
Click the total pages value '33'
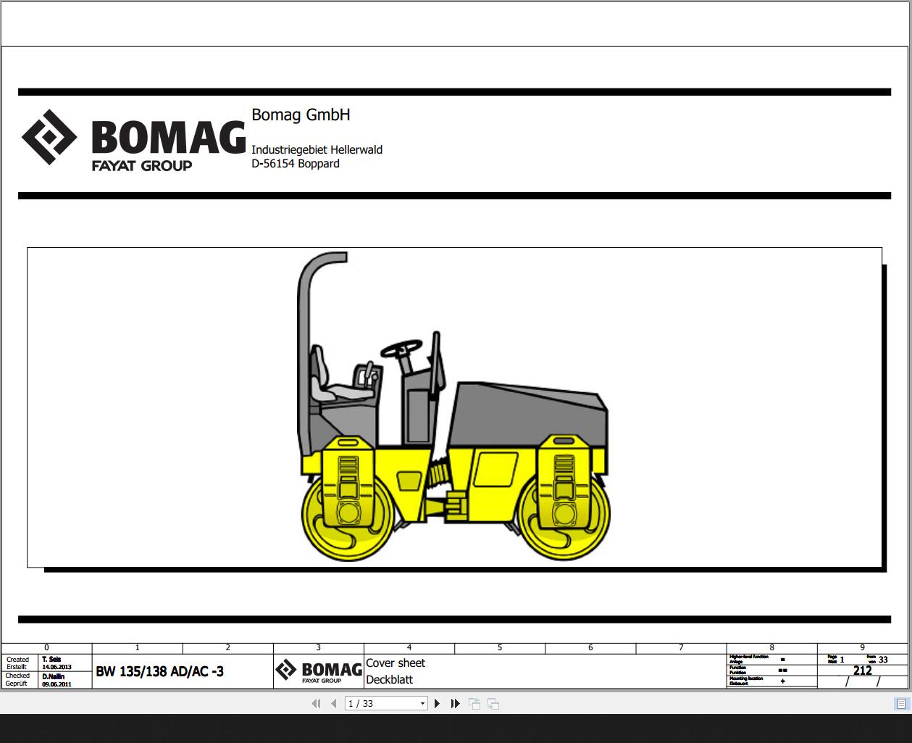883,660
